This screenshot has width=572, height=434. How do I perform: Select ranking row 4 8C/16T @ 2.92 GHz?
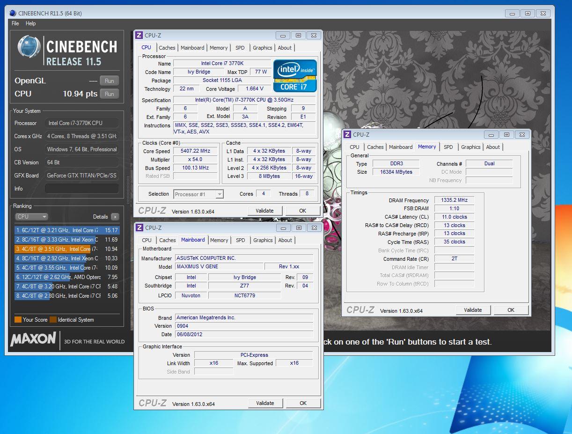pos(66,258)
